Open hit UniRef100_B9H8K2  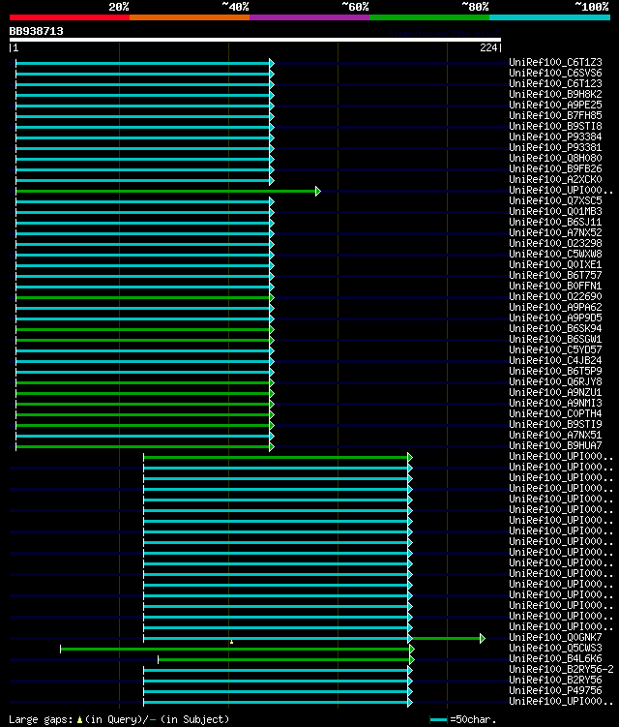[x=555, y=94]
